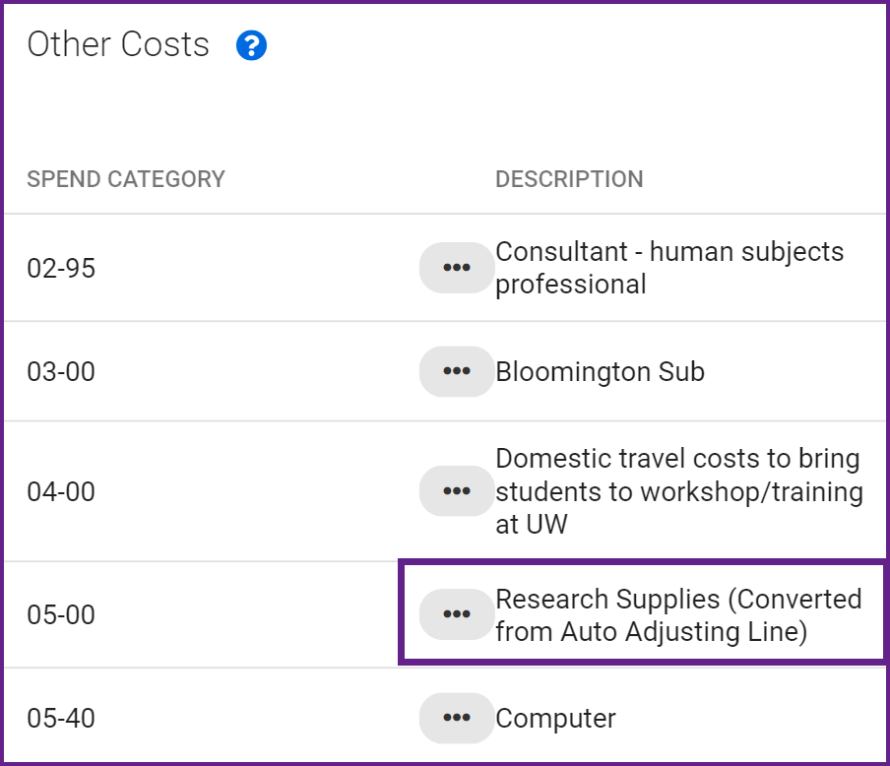The height and width of the screenshot is (766, 890).
Task: Sort by the DESCRIPTION column header
Action: click(569, 179)
